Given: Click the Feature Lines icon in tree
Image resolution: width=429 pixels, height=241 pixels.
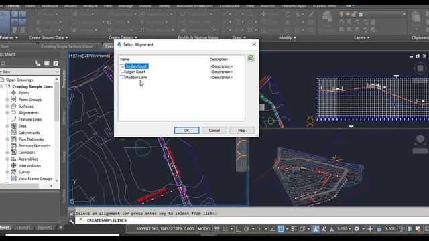Looking at the screenshot, I should (13, 119).
